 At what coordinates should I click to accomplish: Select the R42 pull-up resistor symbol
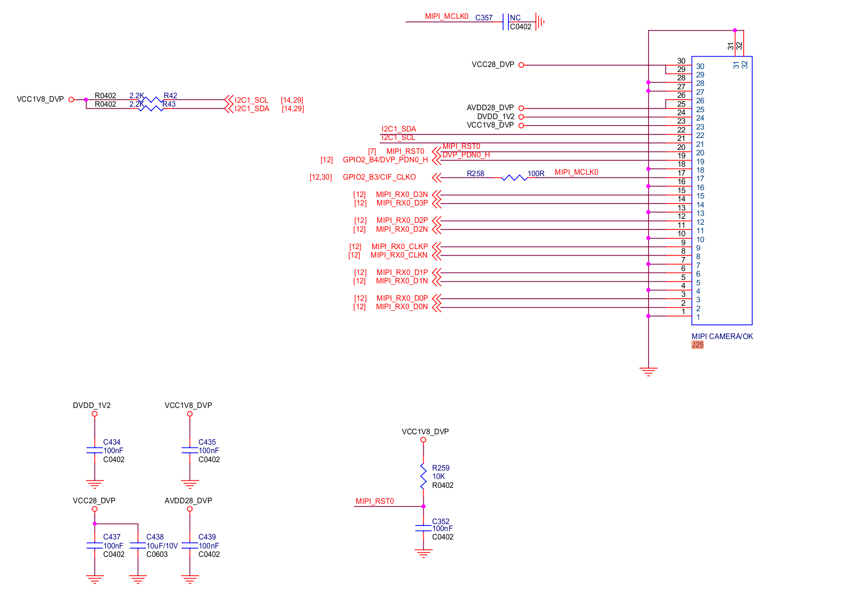click(151, 100)
